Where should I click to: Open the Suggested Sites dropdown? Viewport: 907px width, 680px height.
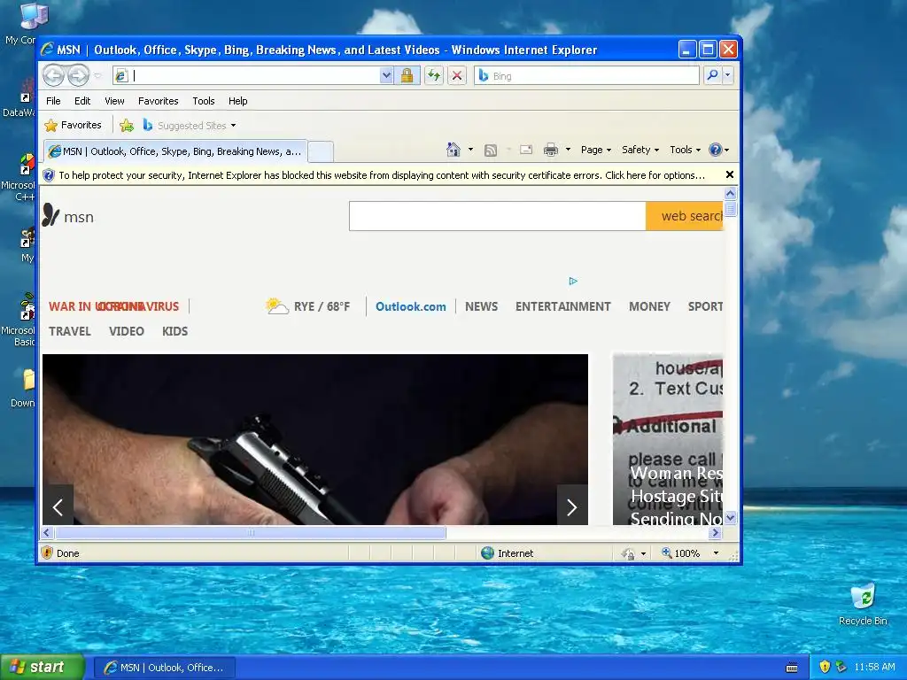click(190, 126)
